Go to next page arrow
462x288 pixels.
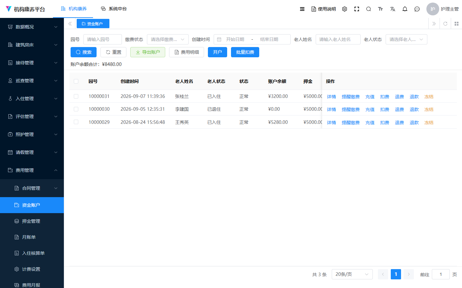click(x=408, y=274)
